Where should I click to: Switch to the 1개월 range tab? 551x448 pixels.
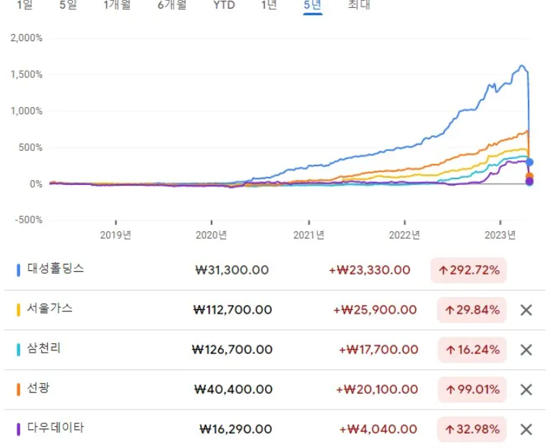117,5
